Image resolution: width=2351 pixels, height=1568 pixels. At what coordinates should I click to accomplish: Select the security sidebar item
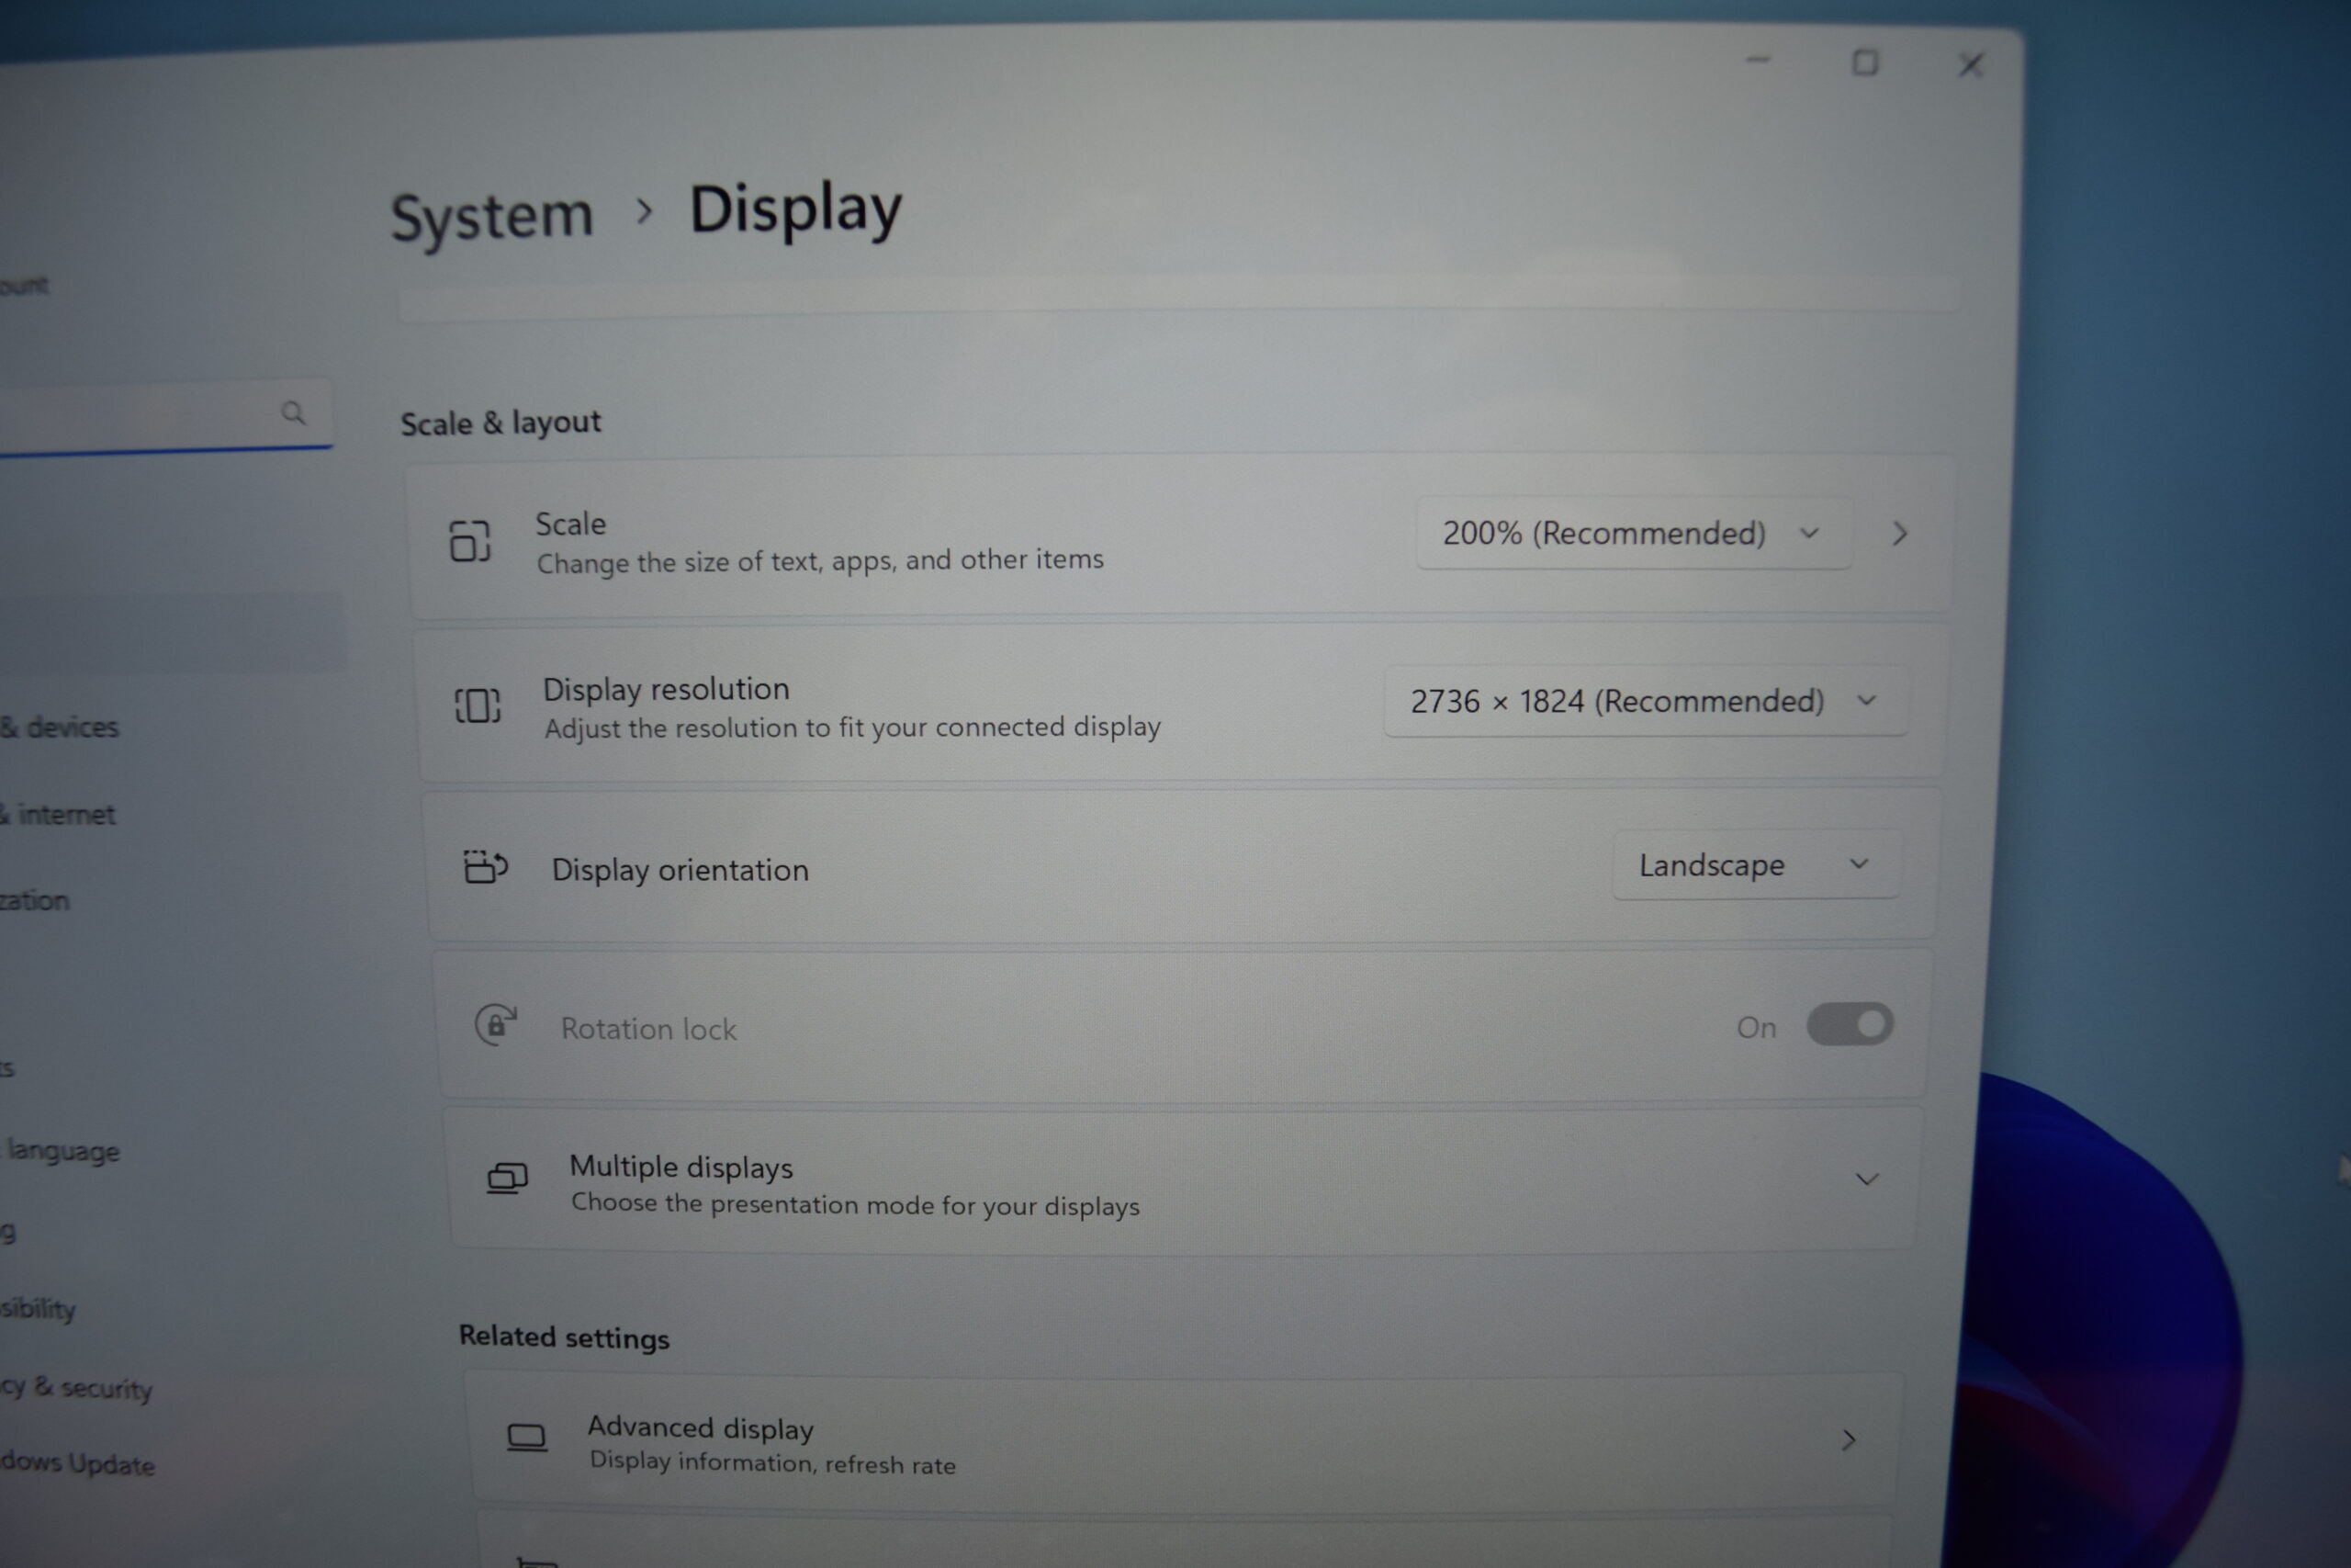tap(76, 1388)
